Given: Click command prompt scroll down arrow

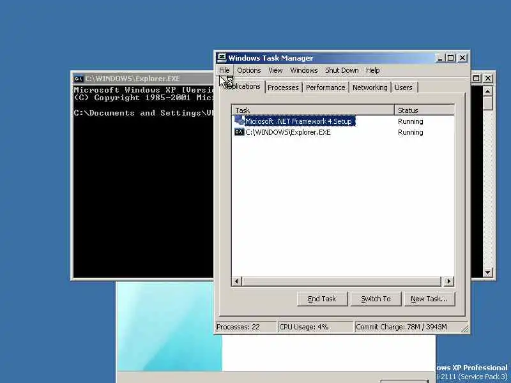Looking at the screenshot, I should click(487, 273).
